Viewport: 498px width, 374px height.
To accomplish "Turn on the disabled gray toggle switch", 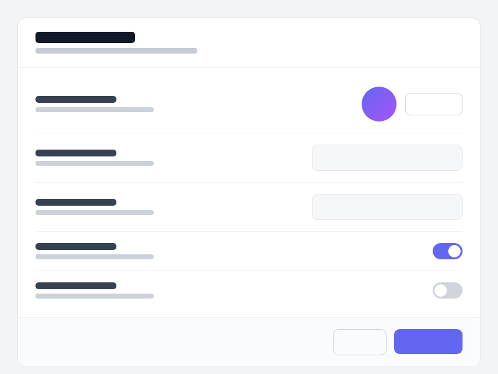I will click(x=448, y=290).
